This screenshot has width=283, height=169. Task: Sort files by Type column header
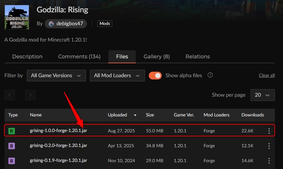[13, 115]
